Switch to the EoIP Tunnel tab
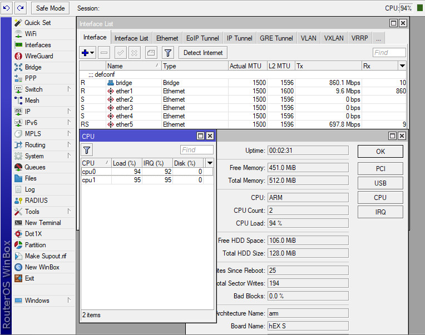The height and width of the screenshot is (335, 425). (202, 38)
